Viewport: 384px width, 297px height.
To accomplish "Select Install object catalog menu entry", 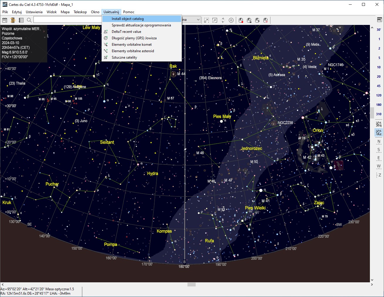I will click(x=128, y=19).
